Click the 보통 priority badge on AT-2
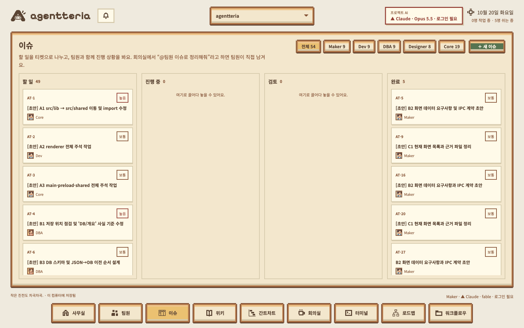Image resolution: width=524 pixels, height=328 pixels. [x=122, y=136]
